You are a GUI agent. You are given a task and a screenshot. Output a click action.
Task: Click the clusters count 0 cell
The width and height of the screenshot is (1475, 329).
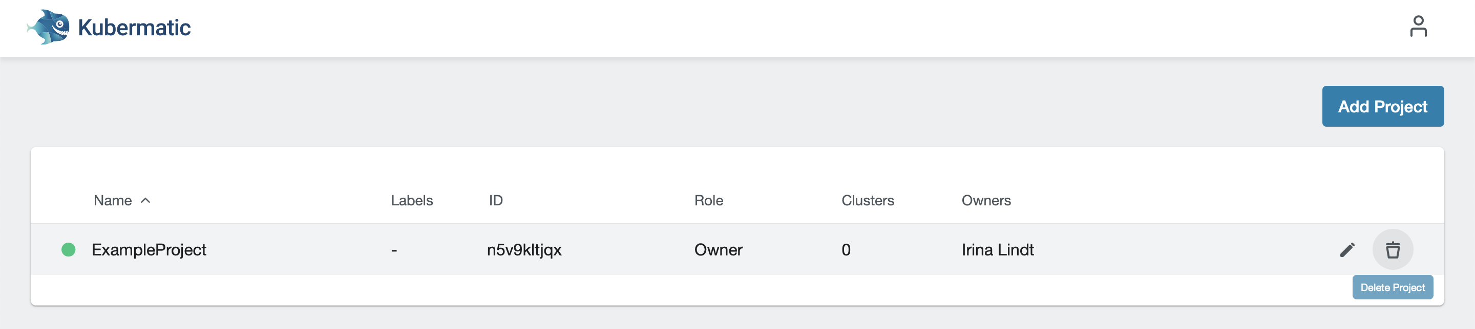click(846, 250)
